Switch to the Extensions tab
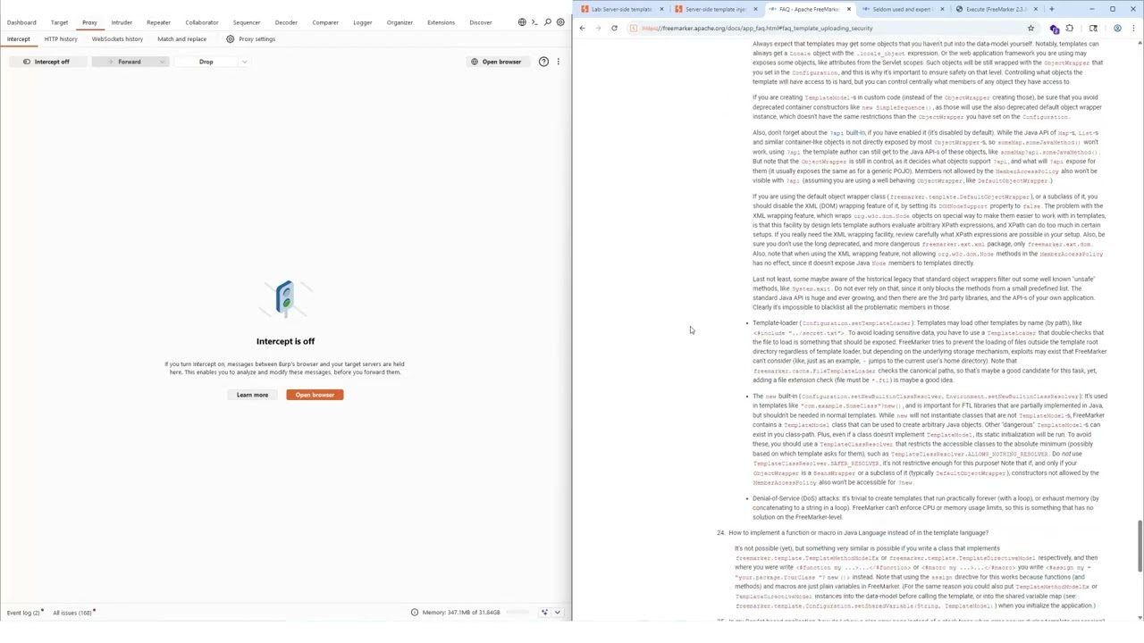 (441, 22)
